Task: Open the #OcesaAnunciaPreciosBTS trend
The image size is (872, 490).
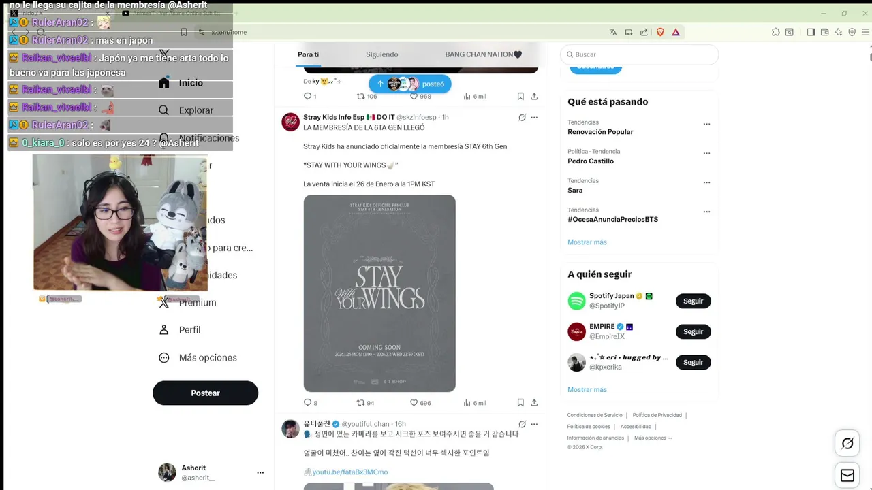Action: pyautogui.click(x=612, y=220)
